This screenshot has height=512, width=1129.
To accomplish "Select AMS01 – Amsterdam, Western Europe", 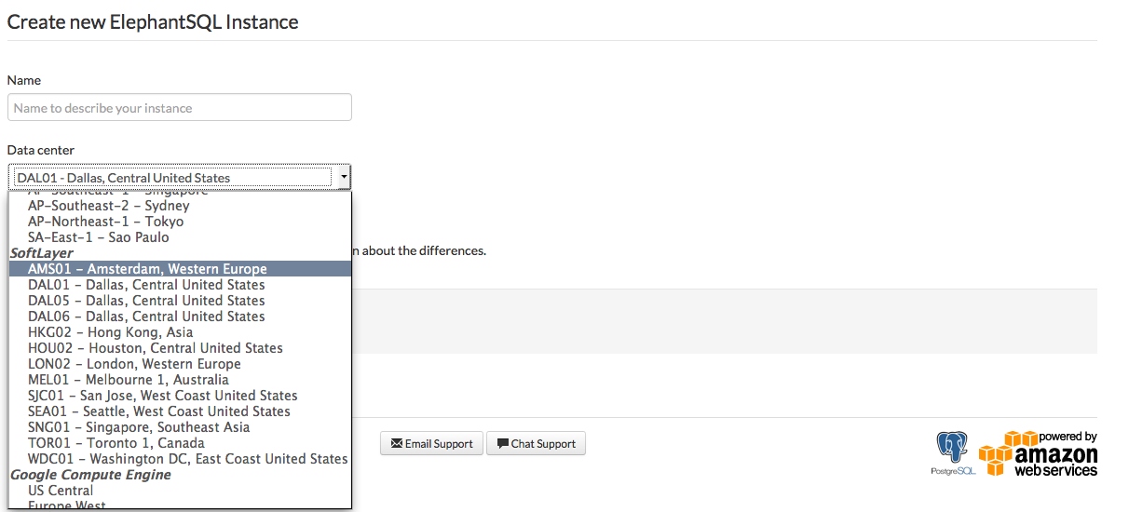I will pyautogui.click(x=147, y=269).
